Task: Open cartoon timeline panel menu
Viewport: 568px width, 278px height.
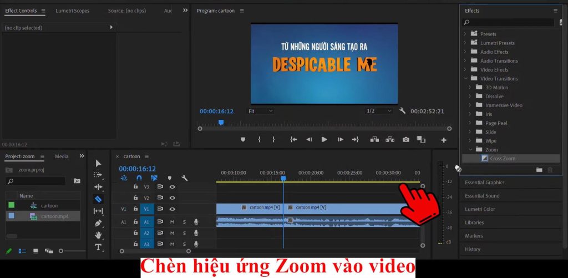Action: click(146, 156)
